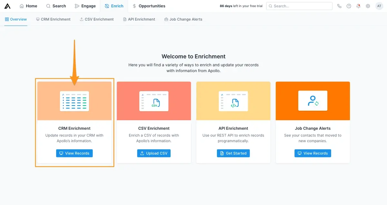
Task: Click the CRM Enrichment card illustration
Action: [74, 101]
